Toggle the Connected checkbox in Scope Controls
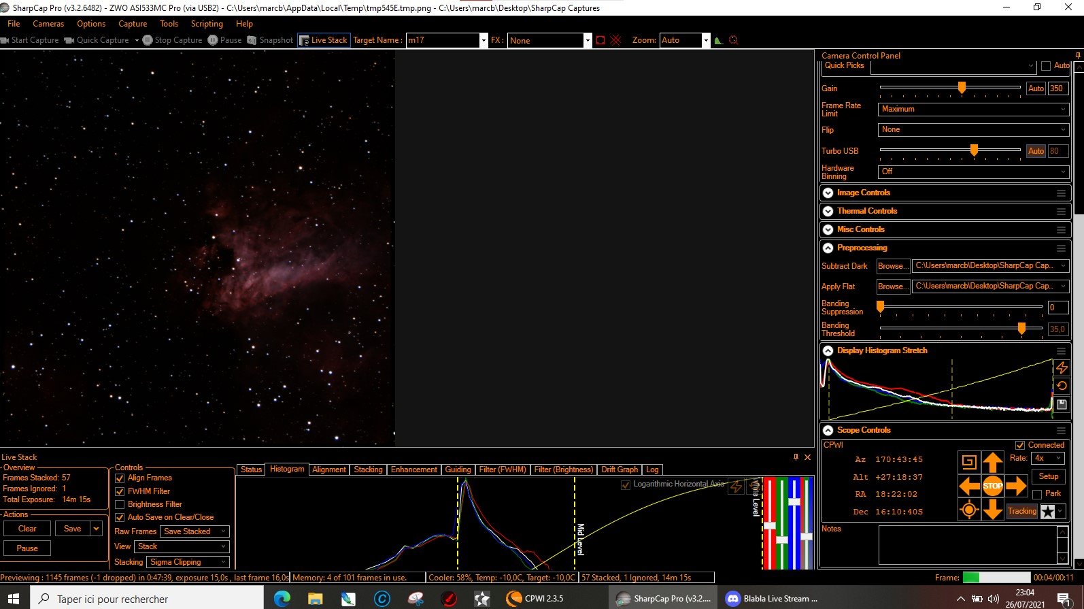Viewport: 1084px width, 609px height. point(1019,445)
